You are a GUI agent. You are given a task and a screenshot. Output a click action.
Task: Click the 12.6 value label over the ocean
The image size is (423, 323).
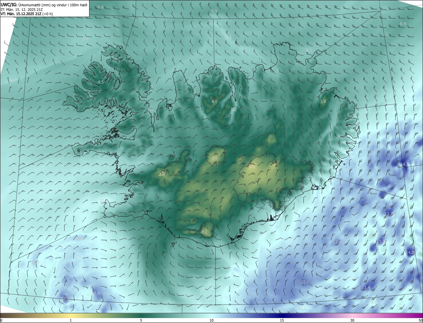(x=305, y=282)
